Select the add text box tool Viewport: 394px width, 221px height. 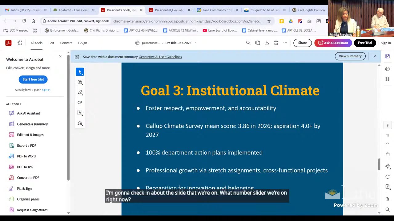click(x=80, y=113)
